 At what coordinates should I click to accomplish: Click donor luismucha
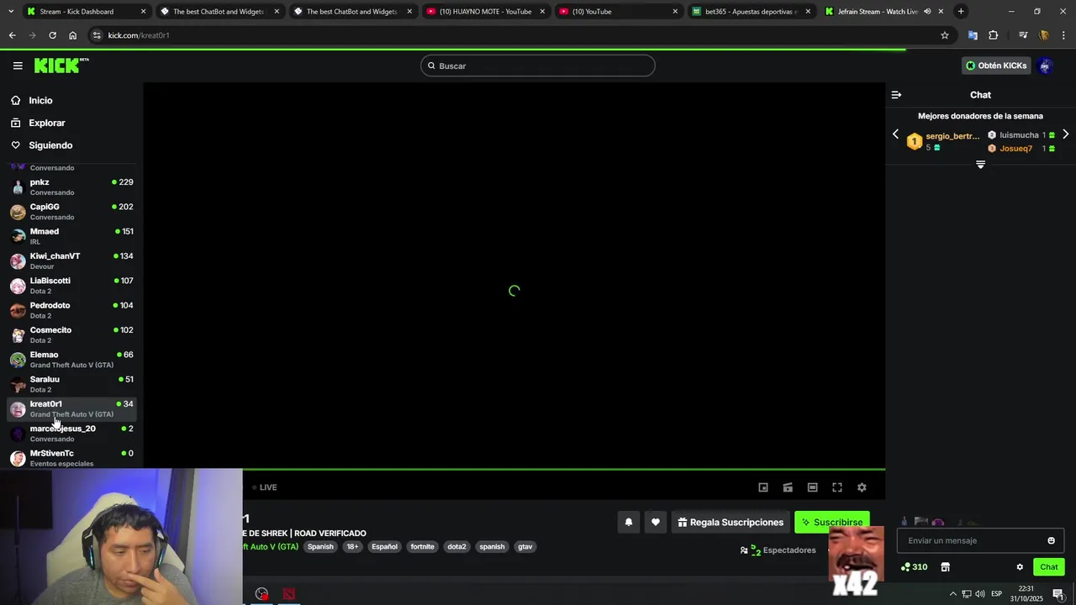point(1019,134)
